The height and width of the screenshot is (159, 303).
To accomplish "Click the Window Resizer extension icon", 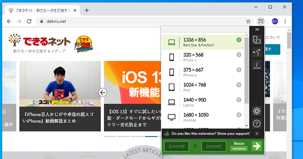I will (261, 21).
